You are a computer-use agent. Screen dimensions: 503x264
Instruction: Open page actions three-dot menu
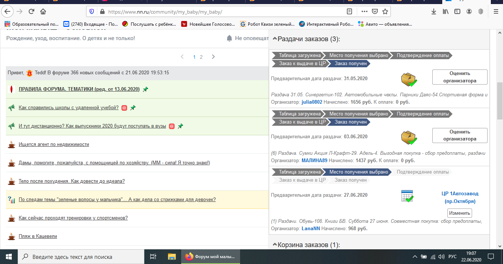pyautogui.click(x=364, y=11)
